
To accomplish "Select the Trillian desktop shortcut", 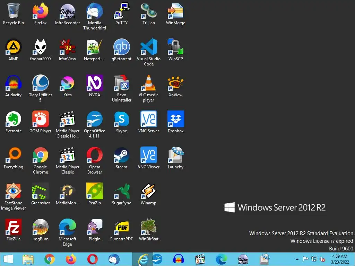I will coord(148,14).
